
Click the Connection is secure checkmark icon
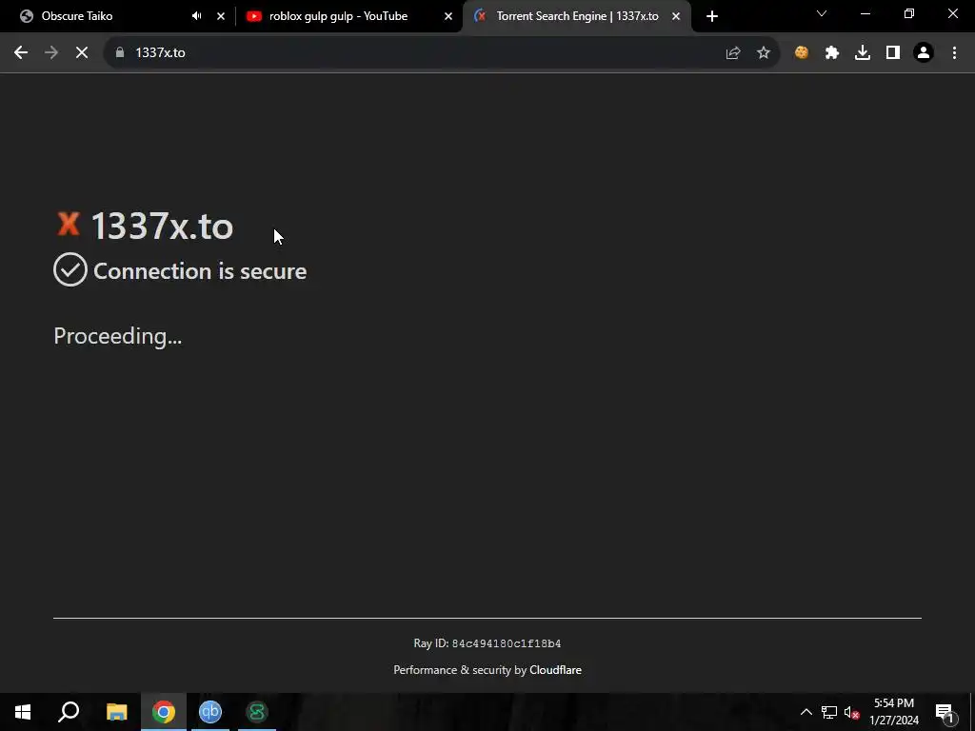(x=70, y=269)
